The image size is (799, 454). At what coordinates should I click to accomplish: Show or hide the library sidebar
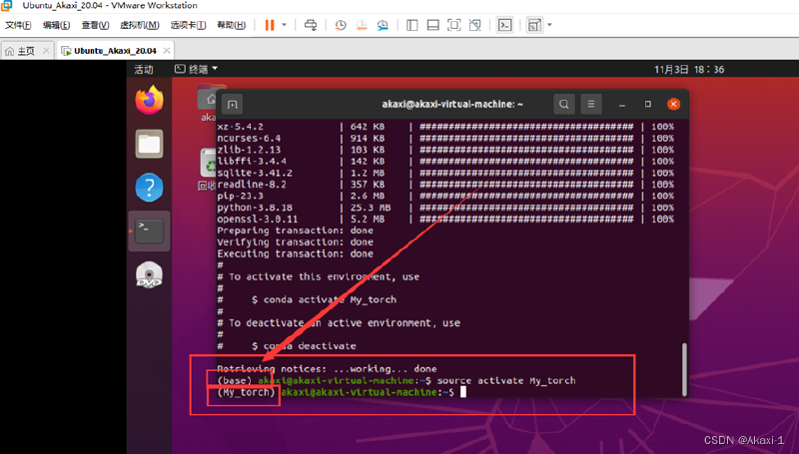coord(412,25)
